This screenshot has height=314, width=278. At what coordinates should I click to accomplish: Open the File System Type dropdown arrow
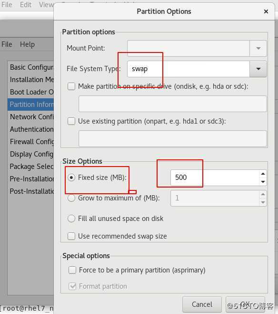pos(258,69)
